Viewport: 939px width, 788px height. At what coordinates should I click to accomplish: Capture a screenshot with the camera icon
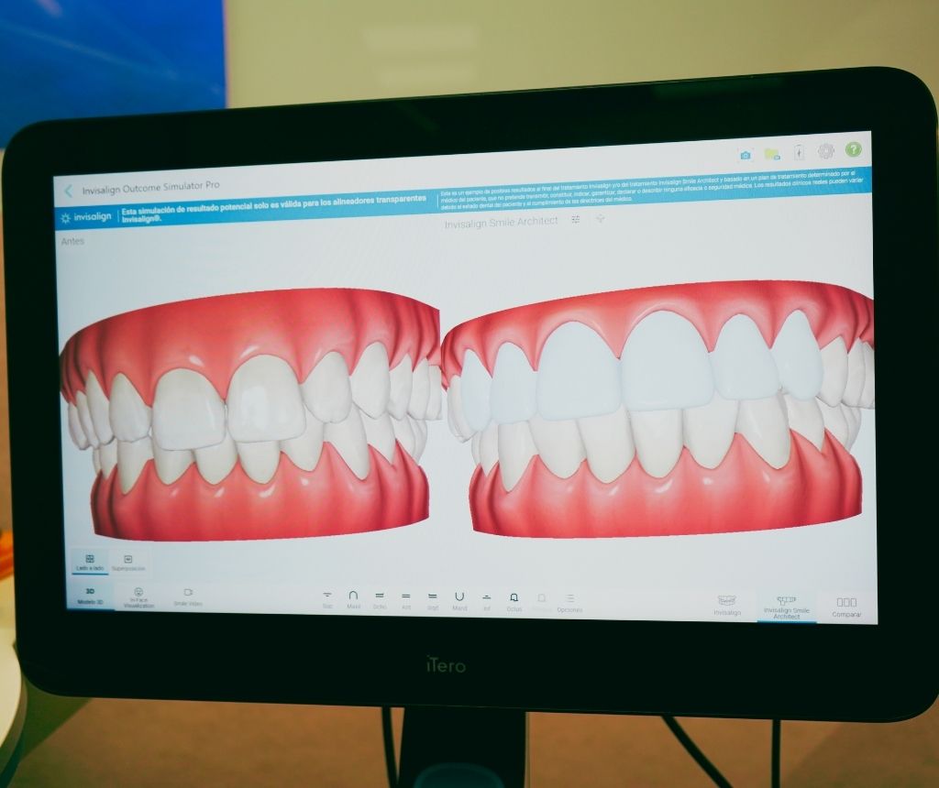click(745, 156)
